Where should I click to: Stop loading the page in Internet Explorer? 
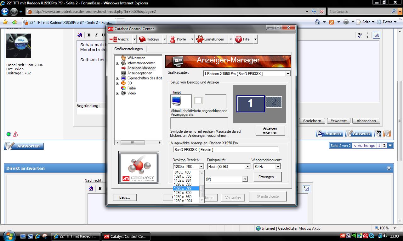click(x=321, y=12)
